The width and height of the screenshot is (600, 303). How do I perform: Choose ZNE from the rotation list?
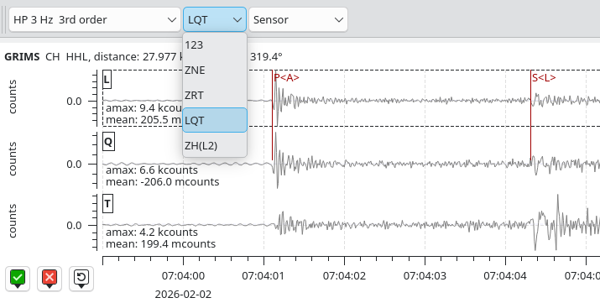click(215, 71)
